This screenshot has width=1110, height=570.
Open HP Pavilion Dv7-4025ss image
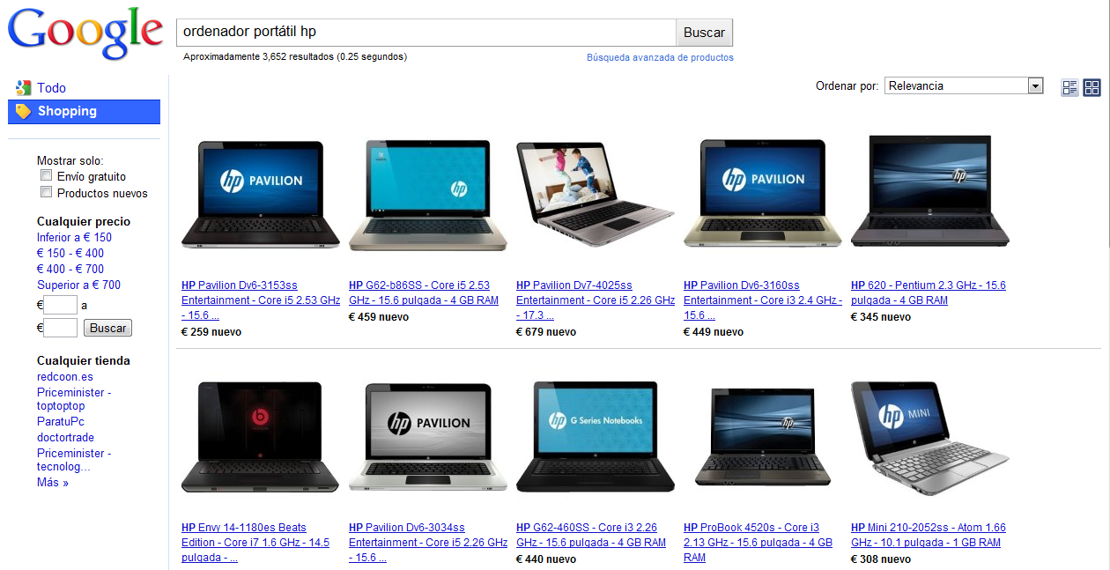pos(596,194)
